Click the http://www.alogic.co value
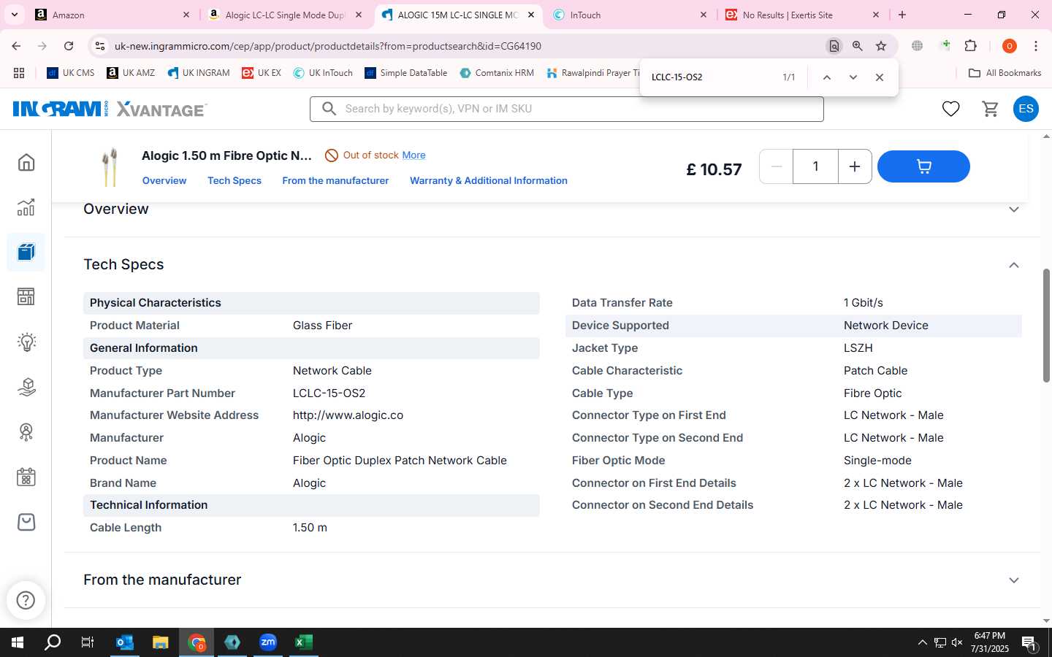This screenshot has height=657, width=1052. pos(348,415)
